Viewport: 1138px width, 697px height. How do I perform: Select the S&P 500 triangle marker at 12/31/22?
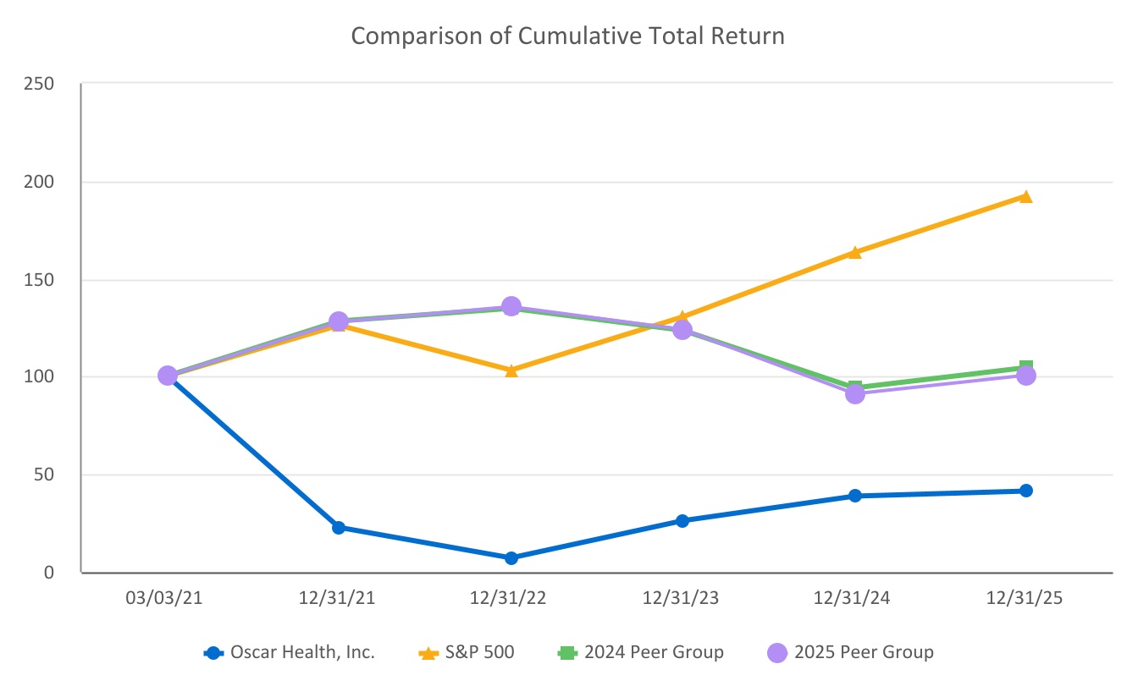click(511, 370)
